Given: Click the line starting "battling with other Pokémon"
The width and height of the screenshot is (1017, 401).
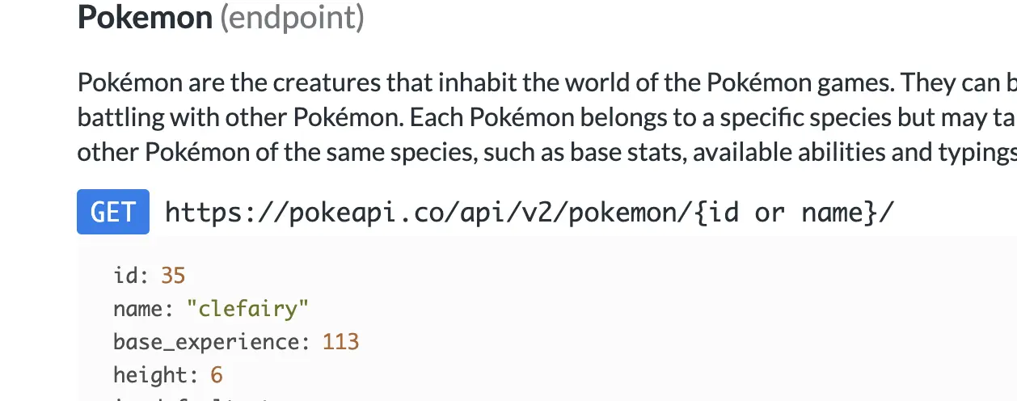Looking at the screenshot, I should coord(485,117).
